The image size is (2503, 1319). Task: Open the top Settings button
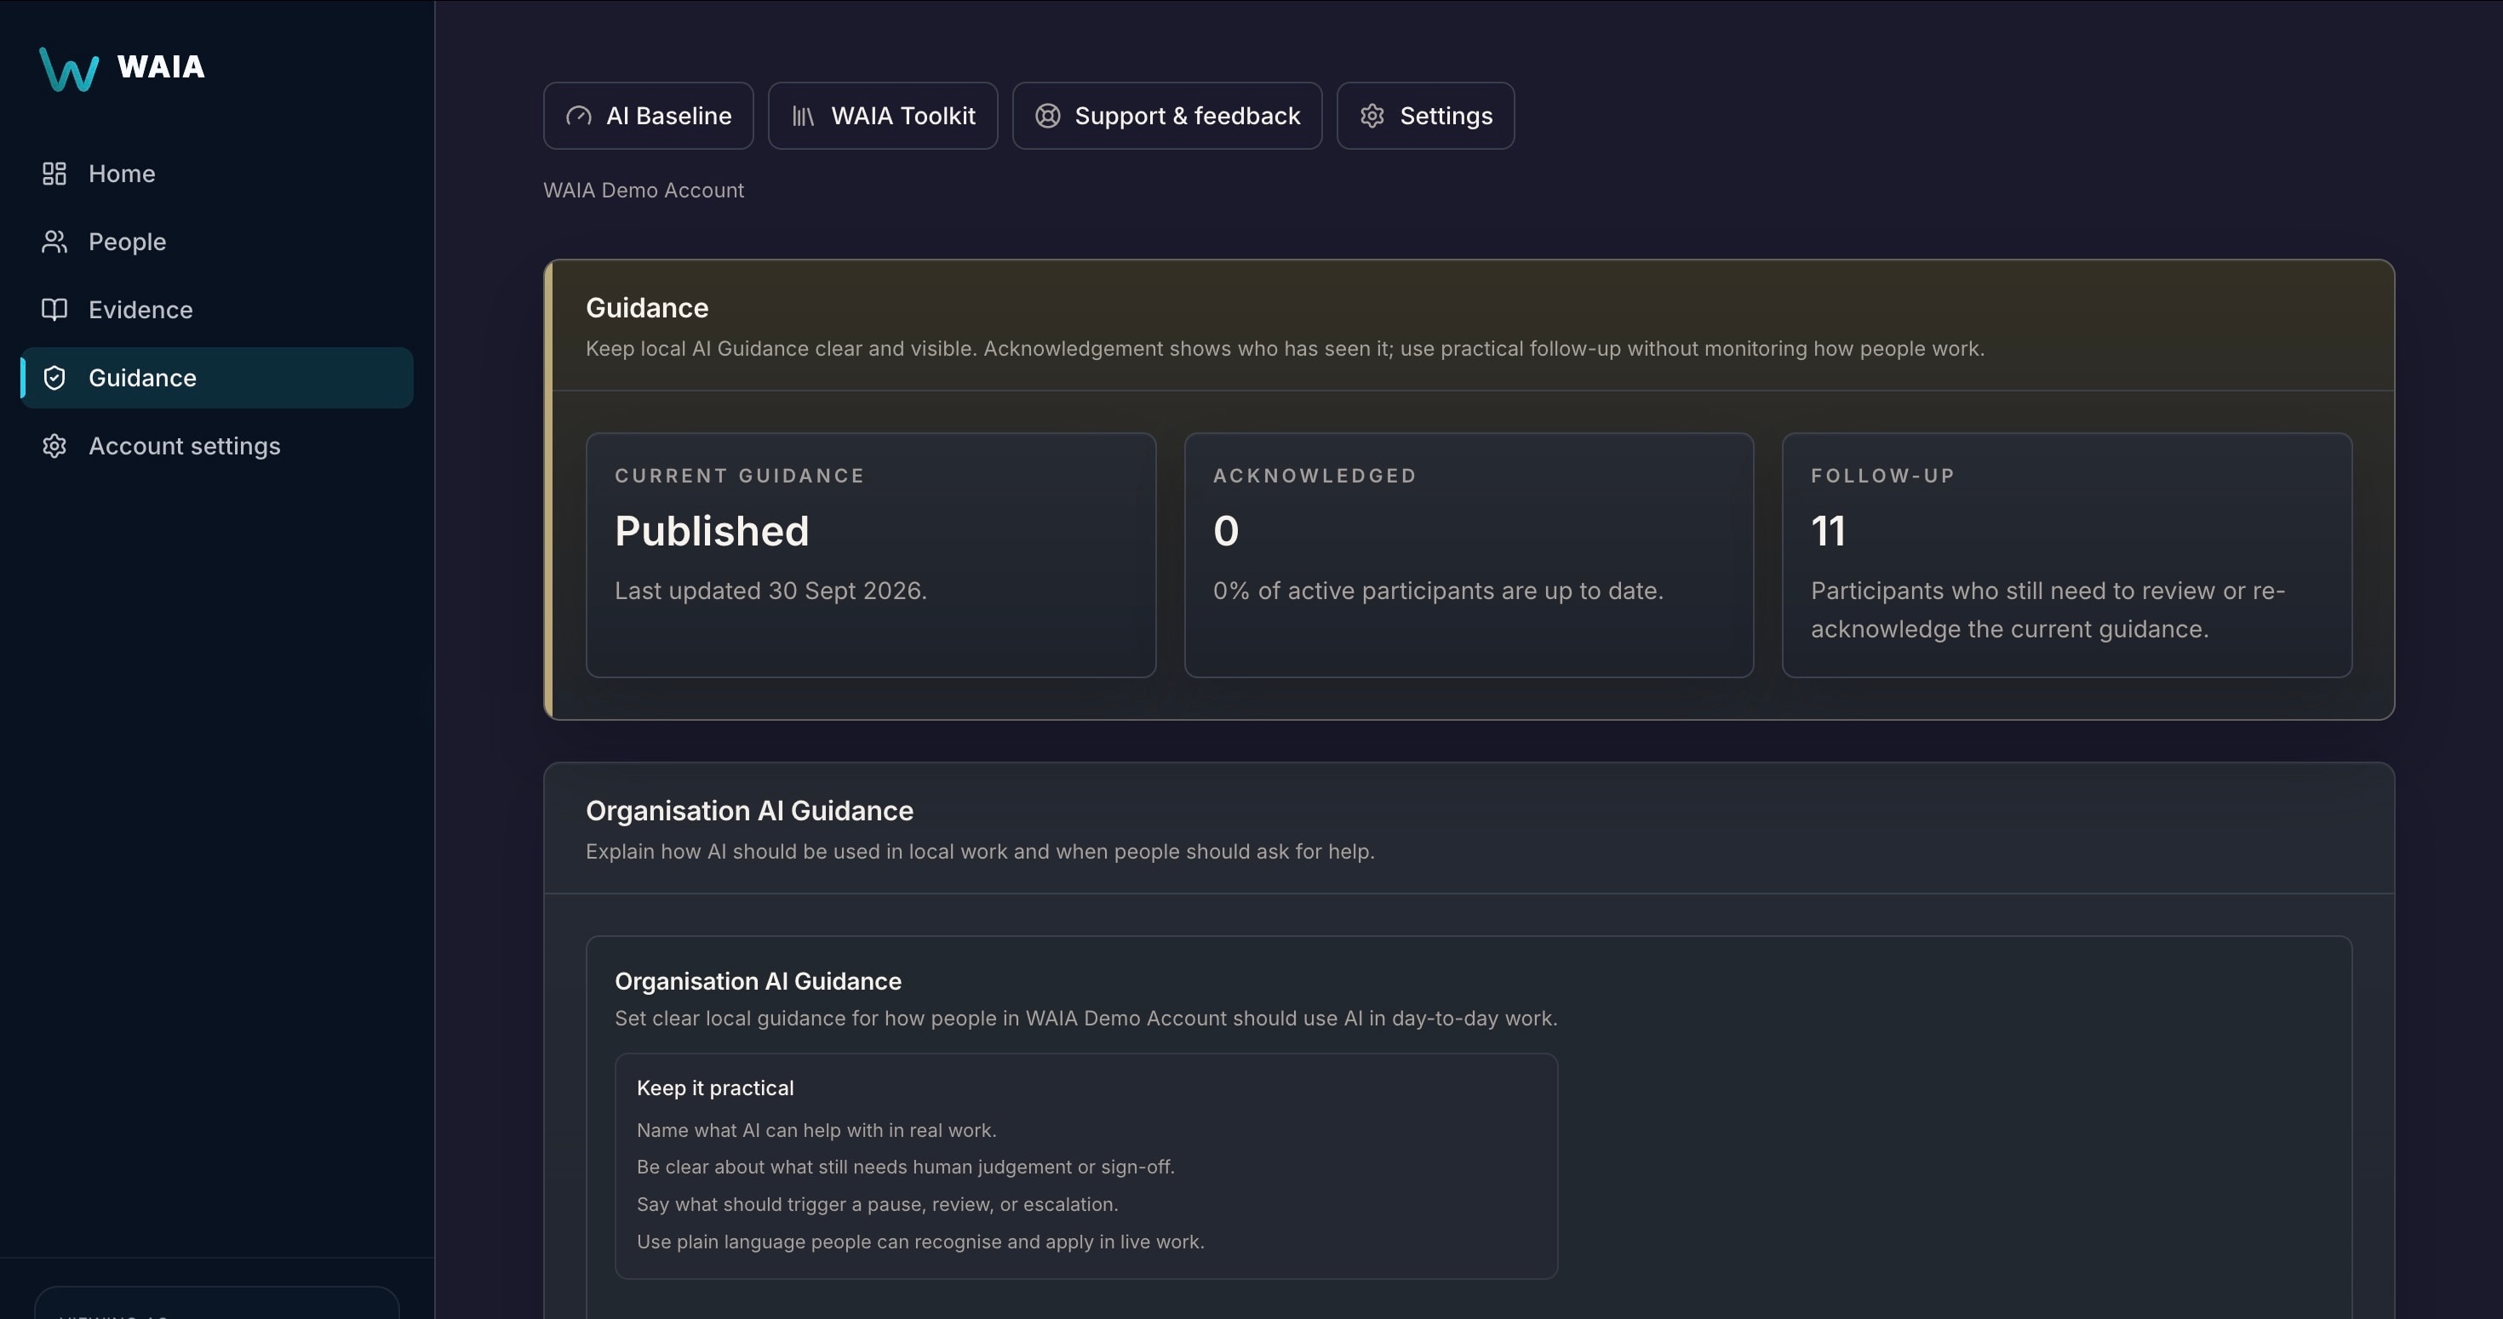point(1425,116)
